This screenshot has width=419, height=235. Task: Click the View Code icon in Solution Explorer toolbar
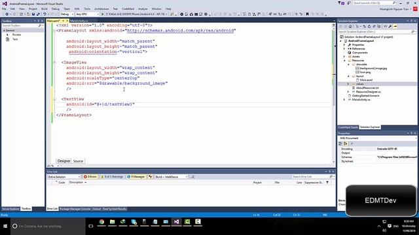(x=386, y=26)
